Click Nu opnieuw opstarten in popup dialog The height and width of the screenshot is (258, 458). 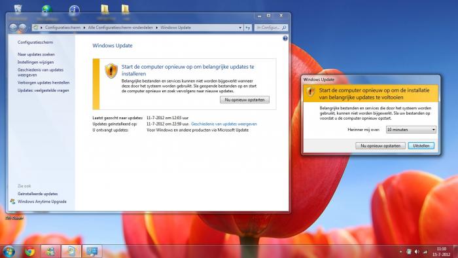(380, 146)
